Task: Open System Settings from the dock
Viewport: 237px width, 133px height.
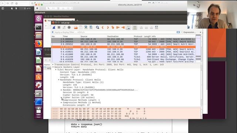Action: (39, 85)
